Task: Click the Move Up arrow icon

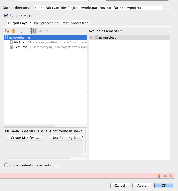Action: (x=40, y=31)
